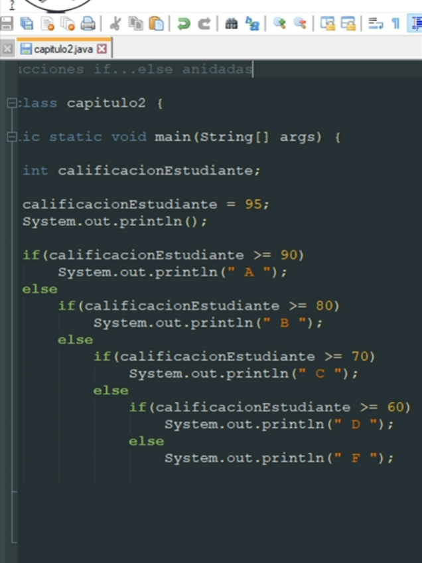This screenshot has height=563, width=422.
Task: Open the Replace dialog icon
Action: (252, 24)
